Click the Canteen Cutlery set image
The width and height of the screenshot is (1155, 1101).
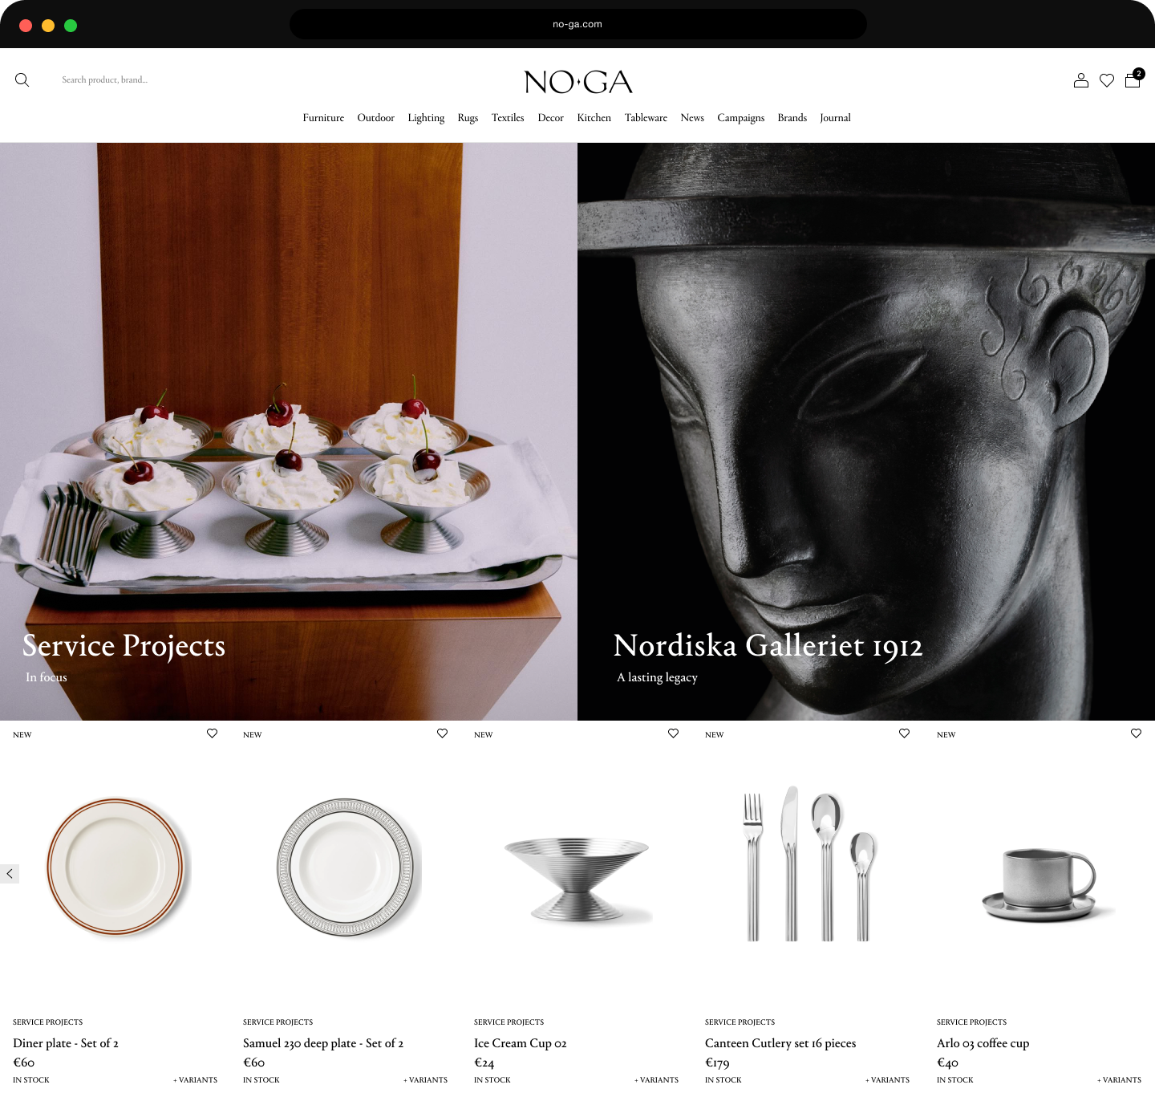(808, 863)
